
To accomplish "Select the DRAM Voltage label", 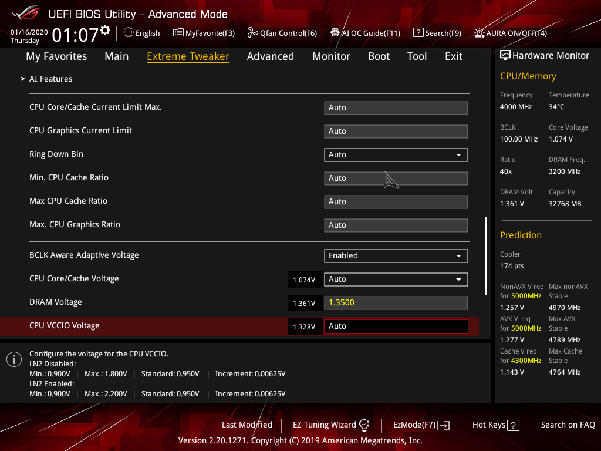I will pos(56,302).
